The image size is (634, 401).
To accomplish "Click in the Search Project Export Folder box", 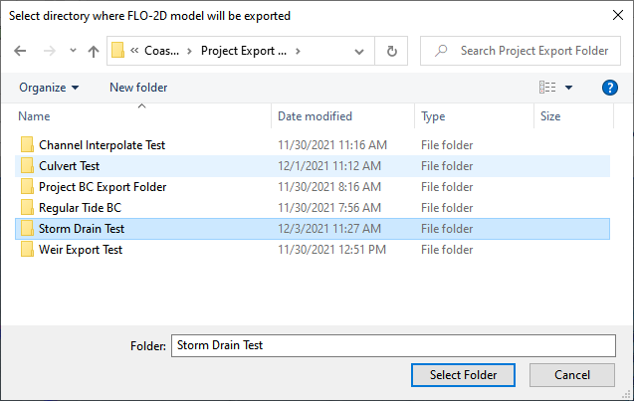I will click(528, 51).
